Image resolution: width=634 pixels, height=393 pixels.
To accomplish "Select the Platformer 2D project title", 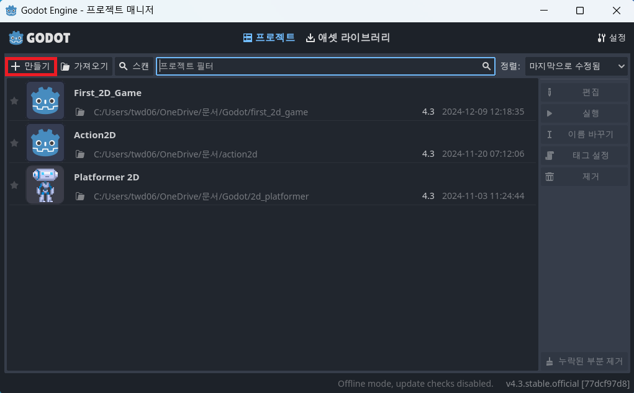I will 106,177.
